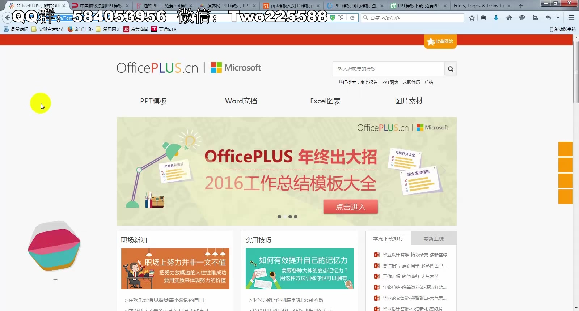Reload the page with the refresh icon
579x311 pixels.
352,18
